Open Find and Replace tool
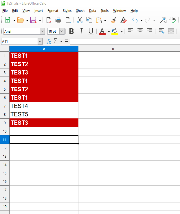Screen dimensions: 180x214 [164, 20]
